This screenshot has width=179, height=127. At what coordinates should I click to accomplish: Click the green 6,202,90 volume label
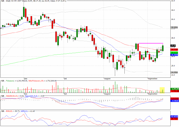175,89
